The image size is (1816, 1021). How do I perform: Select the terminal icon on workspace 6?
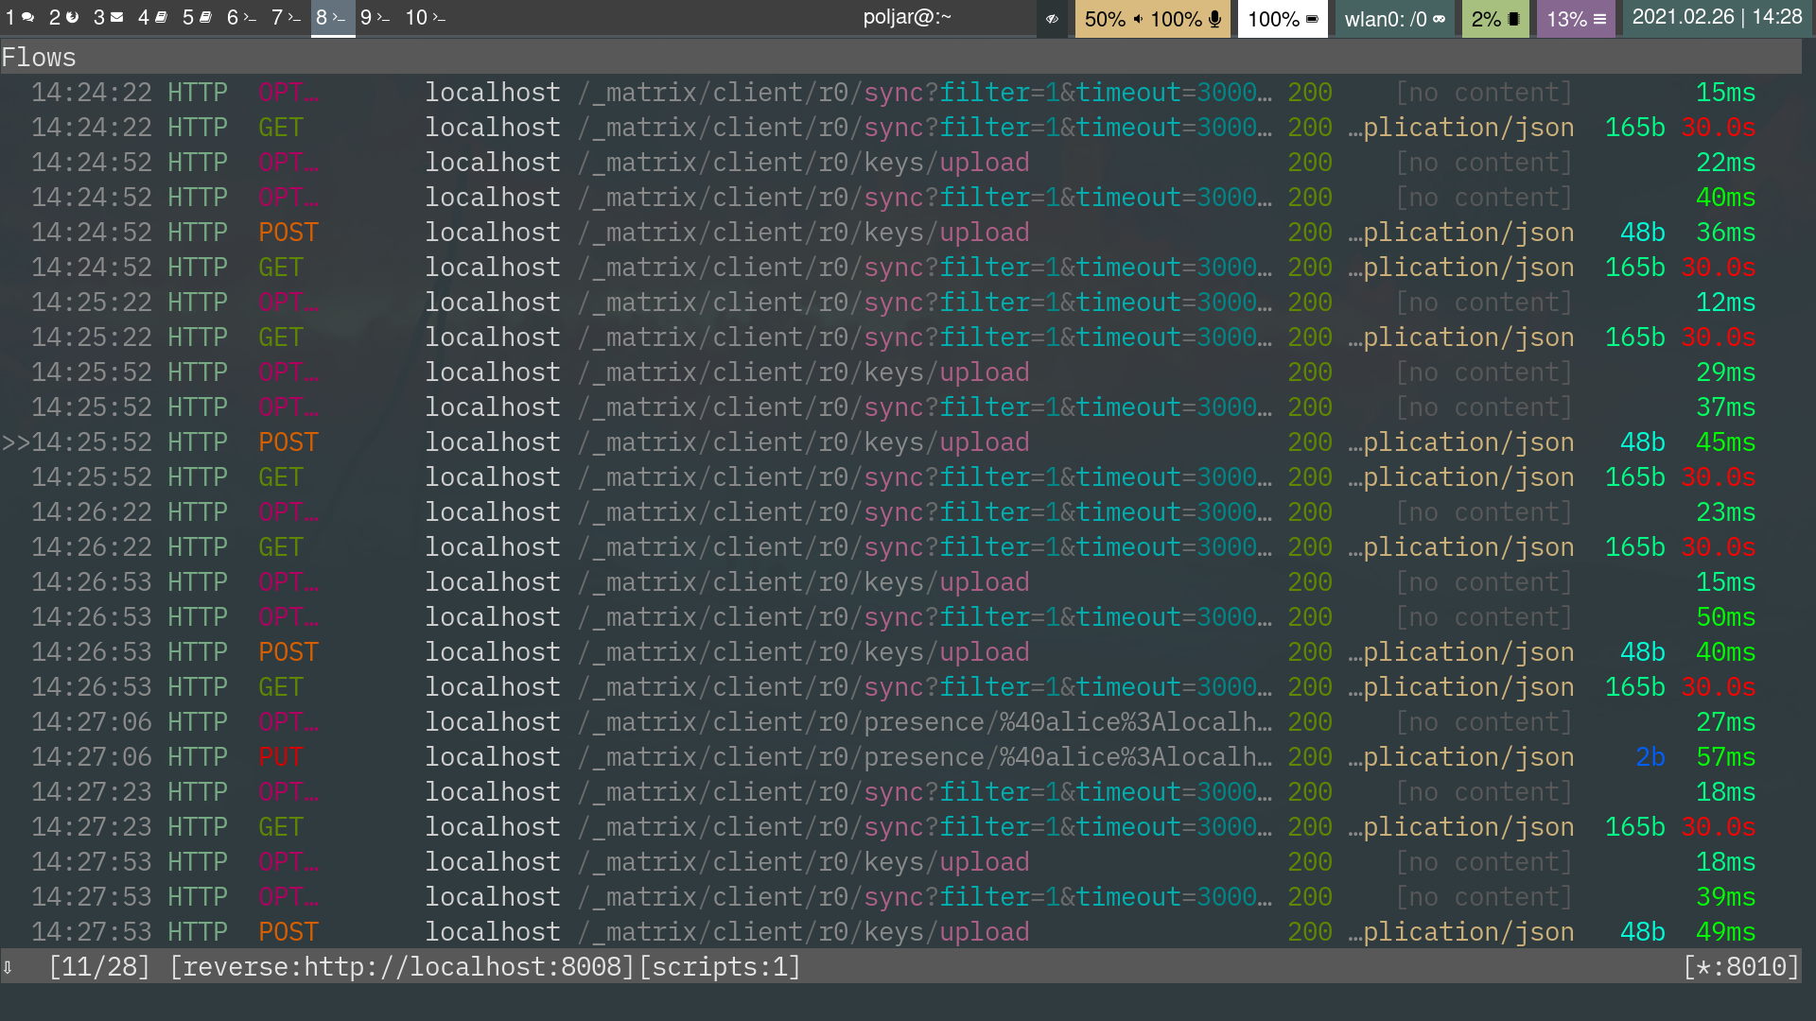point(249,17)
